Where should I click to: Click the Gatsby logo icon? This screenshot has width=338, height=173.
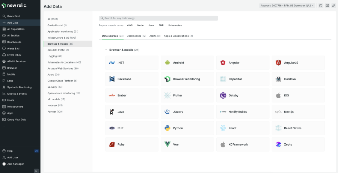click(223, 95)
